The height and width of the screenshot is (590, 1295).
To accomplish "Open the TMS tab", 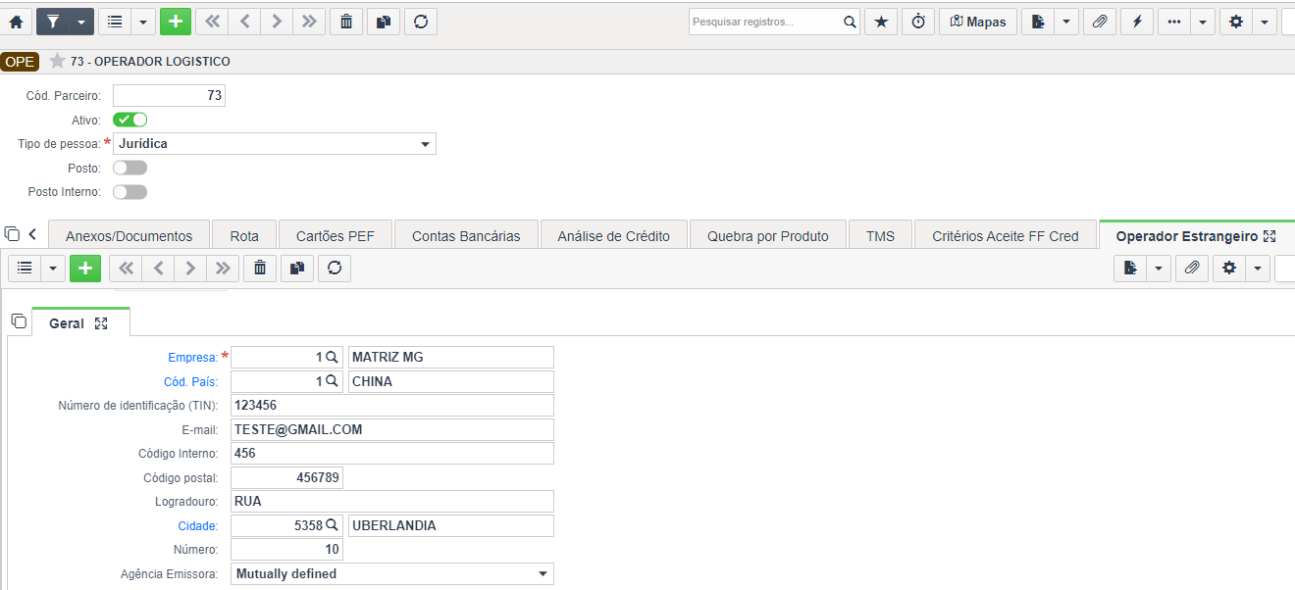I will pyautogui.click(x=880, y=236).
